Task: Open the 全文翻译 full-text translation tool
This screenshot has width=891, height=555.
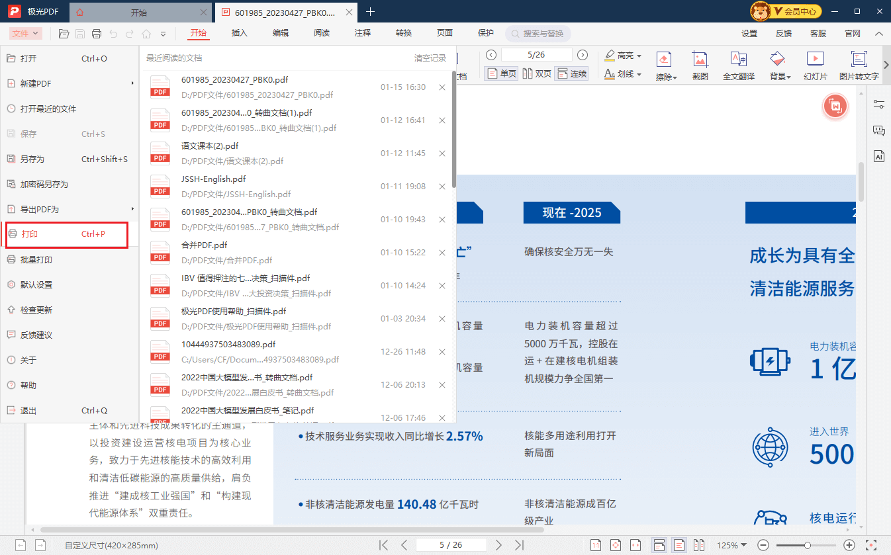Action: tap(738, 64)
